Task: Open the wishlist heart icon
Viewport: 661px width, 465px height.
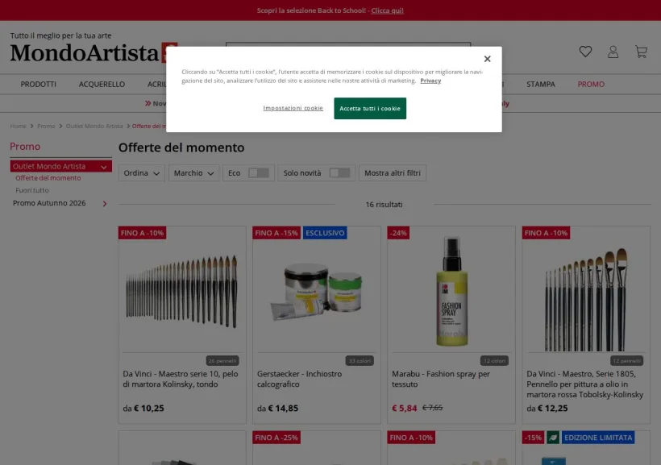Action: (585, 52)
